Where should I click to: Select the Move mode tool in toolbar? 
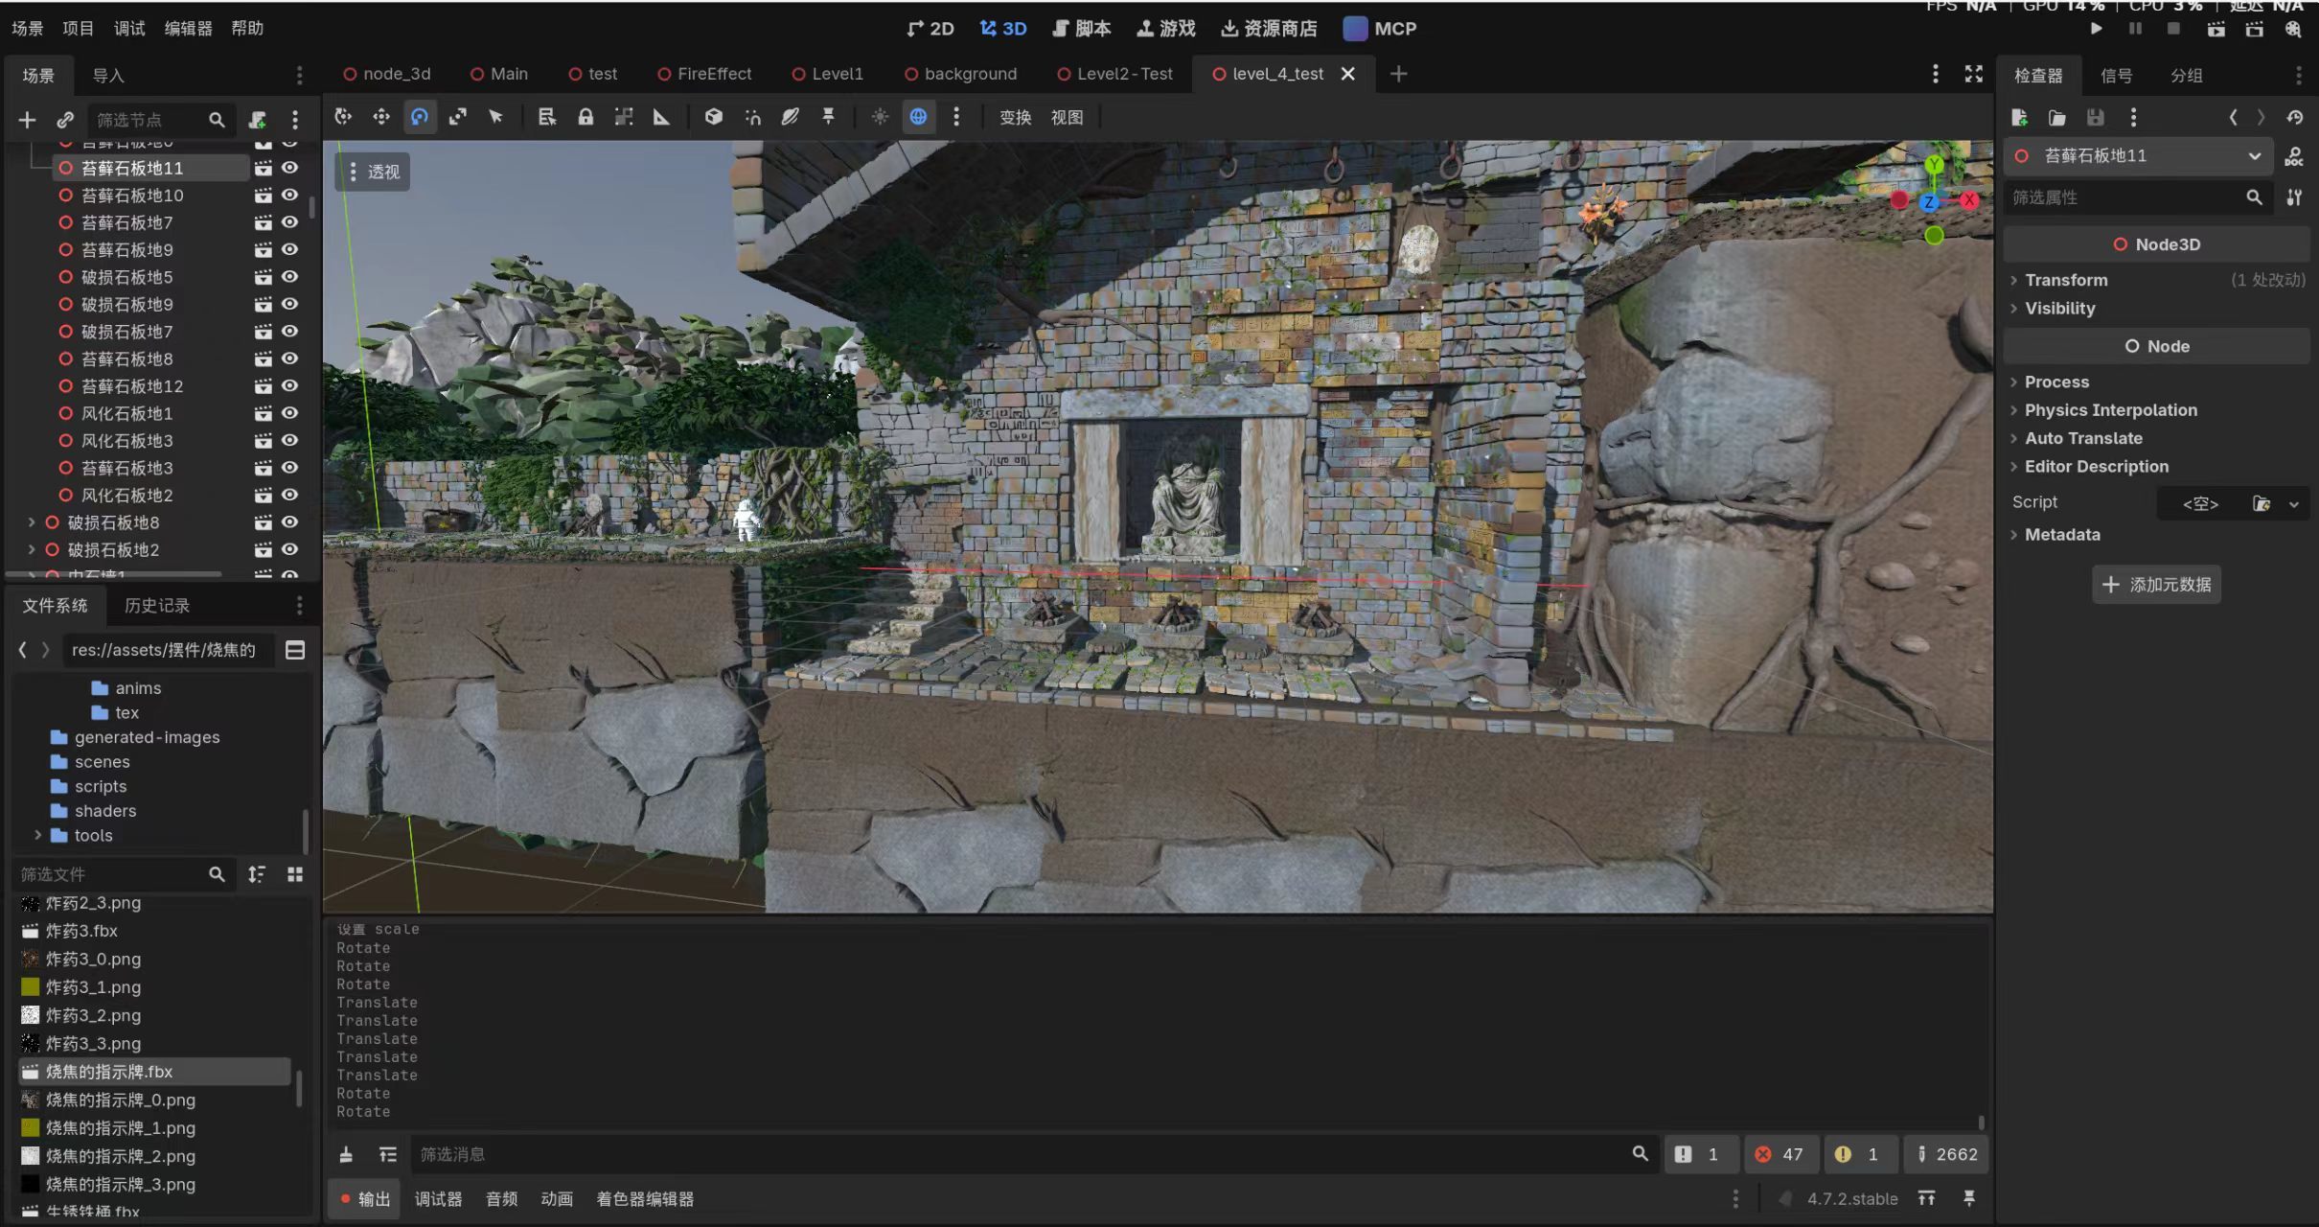[x=381, y=117]
